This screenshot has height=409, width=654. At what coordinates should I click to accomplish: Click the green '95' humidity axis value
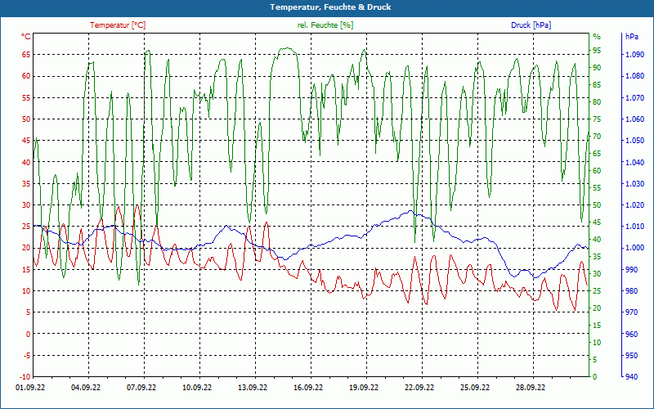click(x=598, y=51)
